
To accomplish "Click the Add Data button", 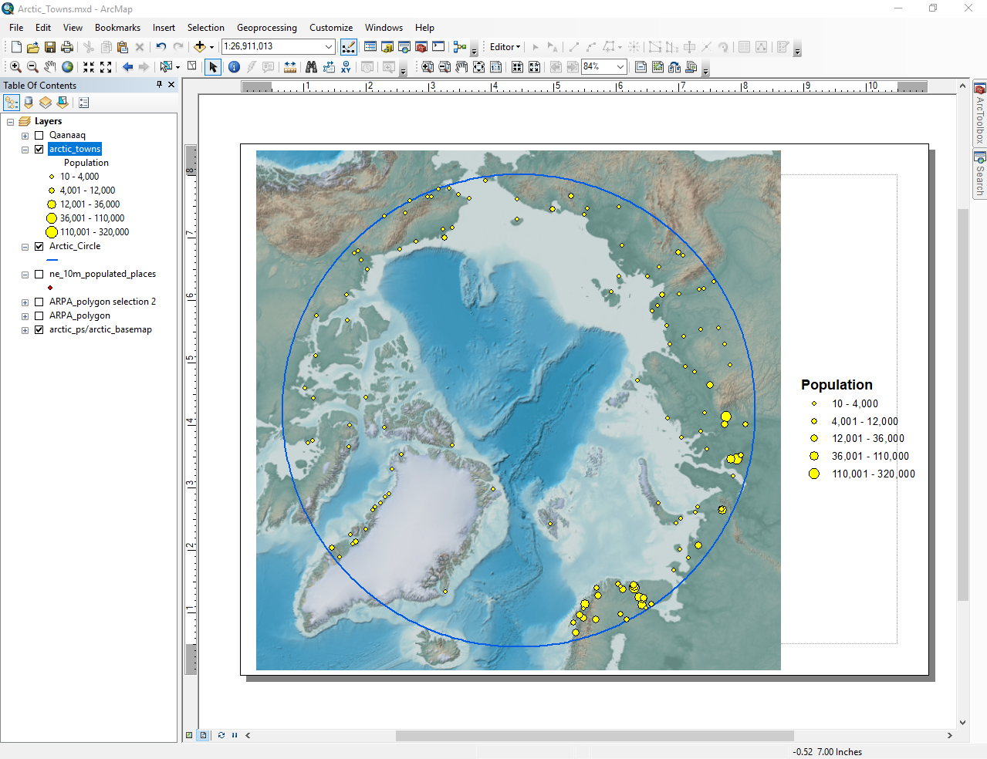I will (200, 47).
